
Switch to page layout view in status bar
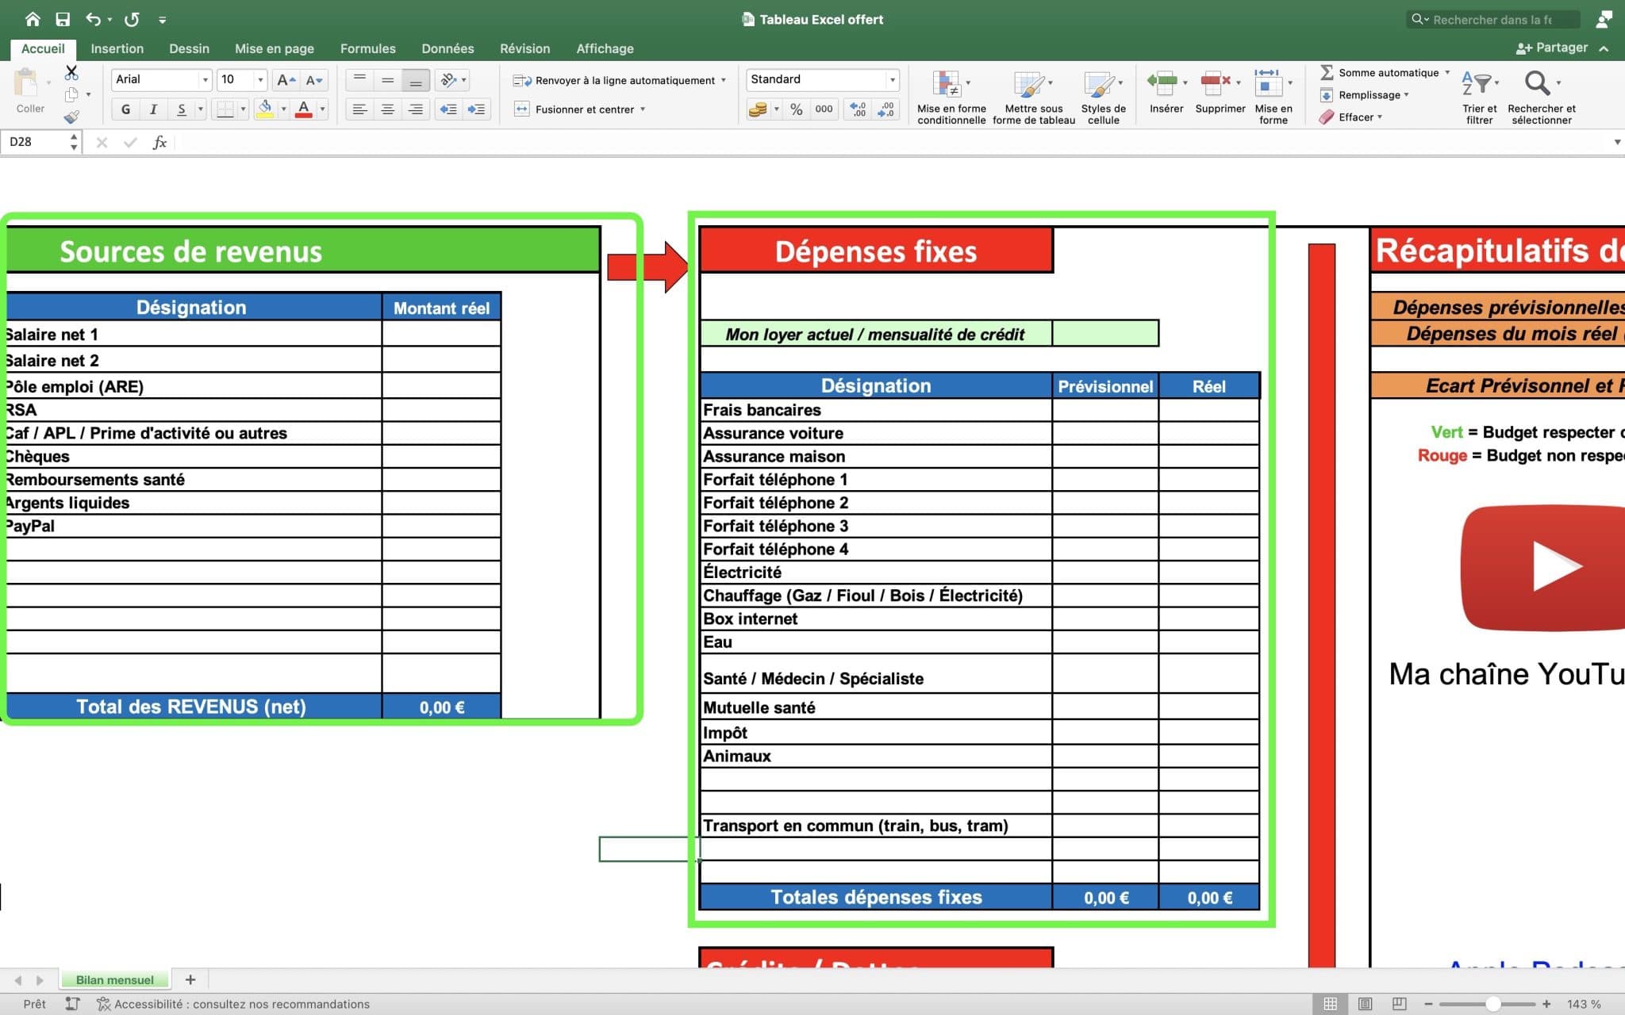click(x=1365, y=1004)
